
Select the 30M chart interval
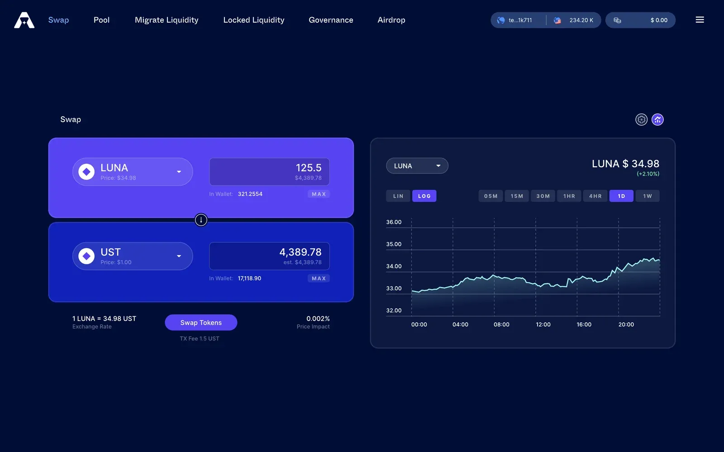543,196
